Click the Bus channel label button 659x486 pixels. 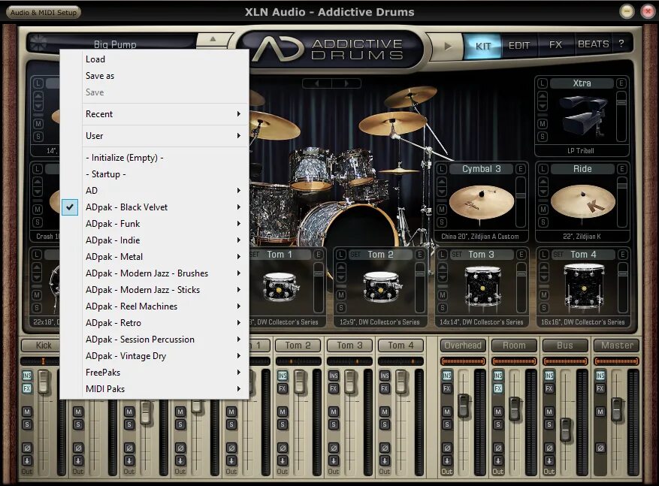click(x=565, y=346)
